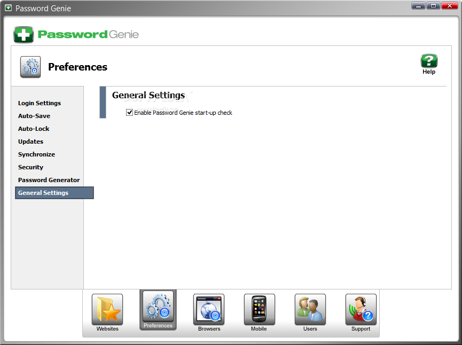Open the Users section icon
This screenshot has width=462, height=345.
pyautogui.click(x=310, y=309)
